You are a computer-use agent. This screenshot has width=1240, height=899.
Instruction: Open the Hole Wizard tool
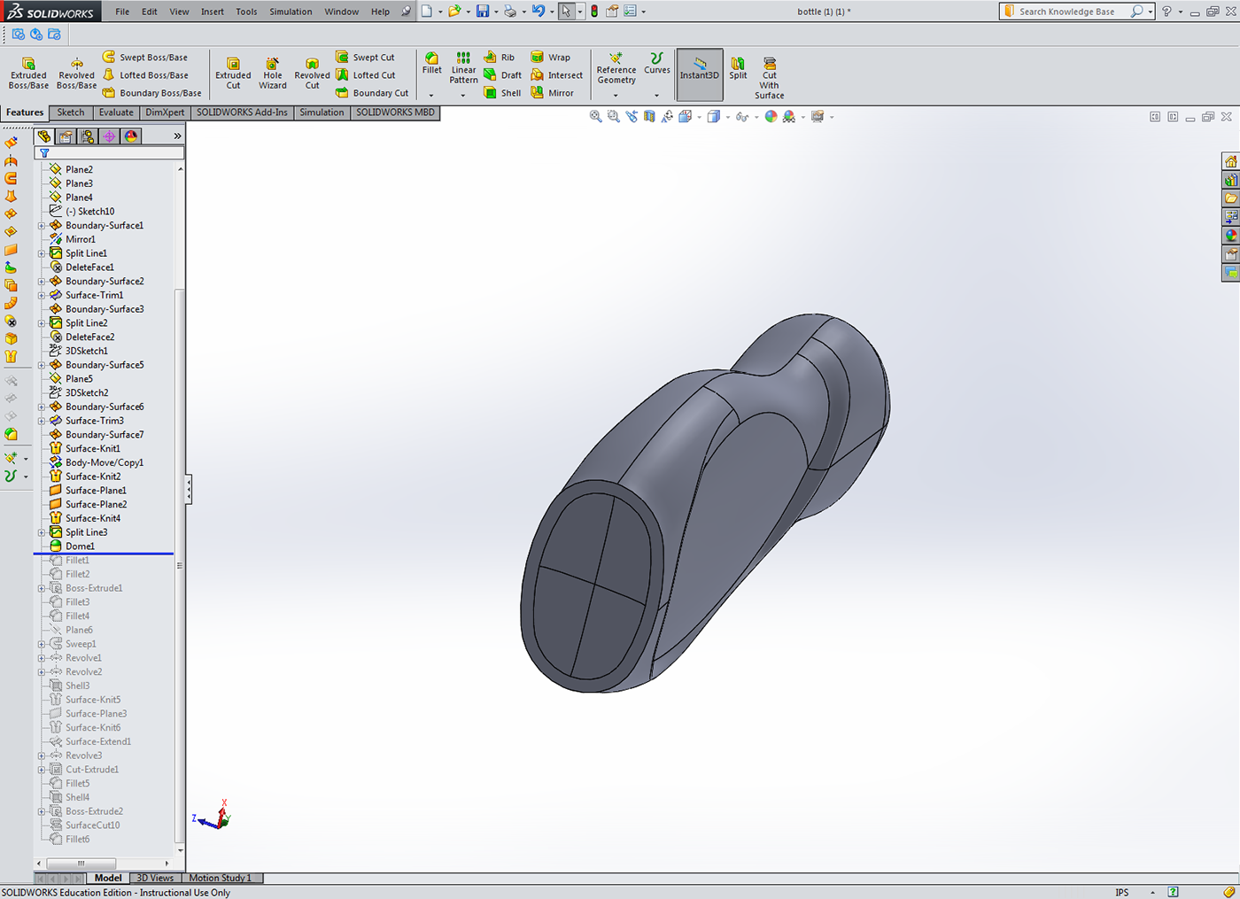tap(273, 73)
